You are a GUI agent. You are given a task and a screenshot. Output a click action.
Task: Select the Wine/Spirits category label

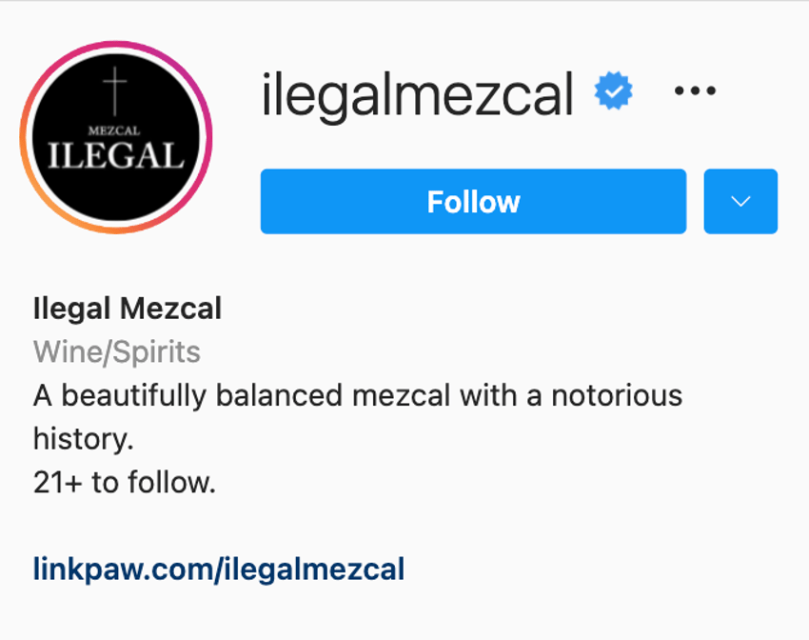coord(117,352)
